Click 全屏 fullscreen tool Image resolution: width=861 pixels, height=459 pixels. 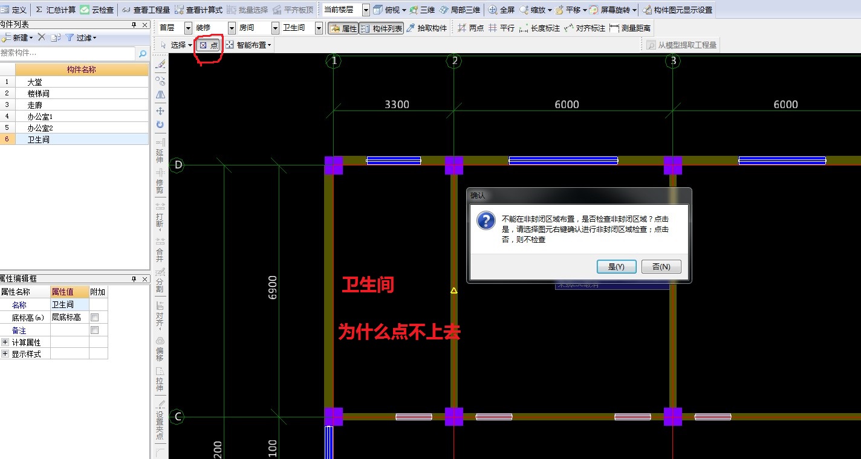pos(501,10)
